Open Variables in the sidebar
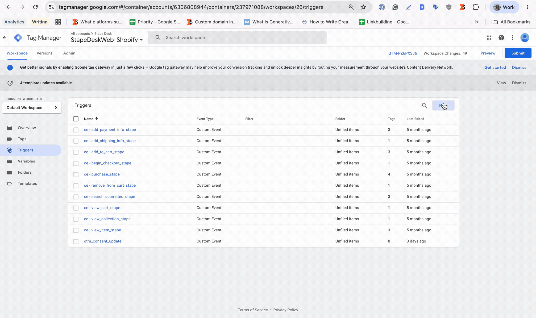Viewport: 536px width, 318px height. 26,161
